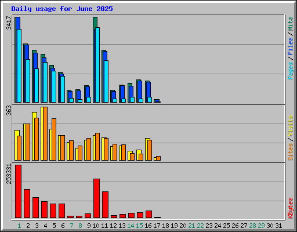Image resolution: width=297 pixels, height=232 pixels.
Task: Click the blue files bar for day 15
Action: [140, 90]
